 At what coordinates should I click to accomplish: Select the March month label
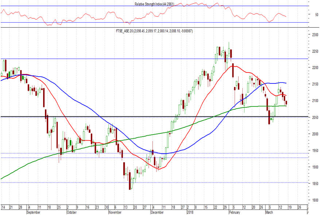click(269, 212)
